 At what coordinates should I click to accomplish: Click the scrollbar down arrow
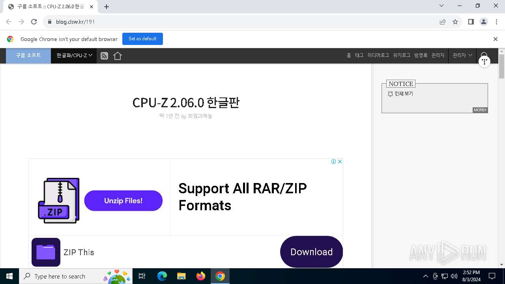pos(501,265)
